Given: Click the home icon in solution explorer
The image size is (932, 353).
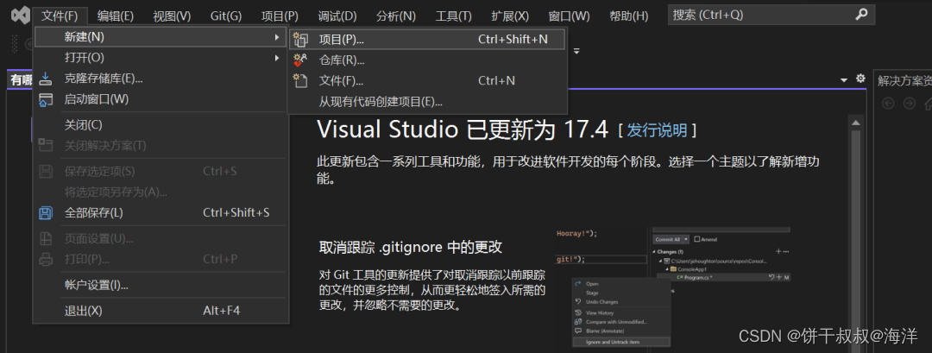Looking at the screenshot, I should 928,104.
